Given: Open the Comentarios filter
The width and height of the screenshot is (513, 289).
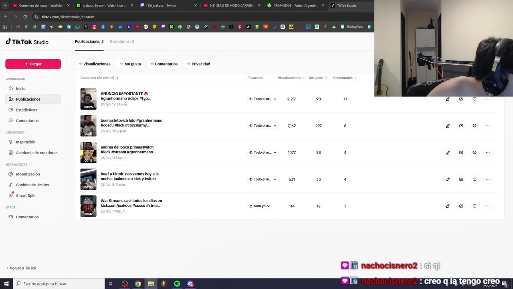Looking at the screenshot, I should coord(164,64).
